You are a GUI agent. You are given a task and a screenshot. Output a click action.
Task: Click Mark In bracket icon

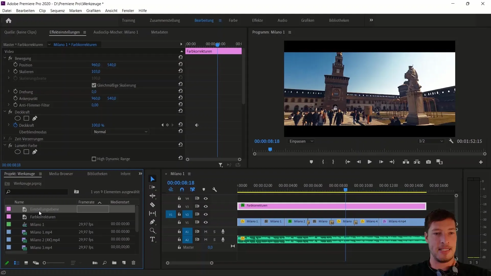click(323, 162)
